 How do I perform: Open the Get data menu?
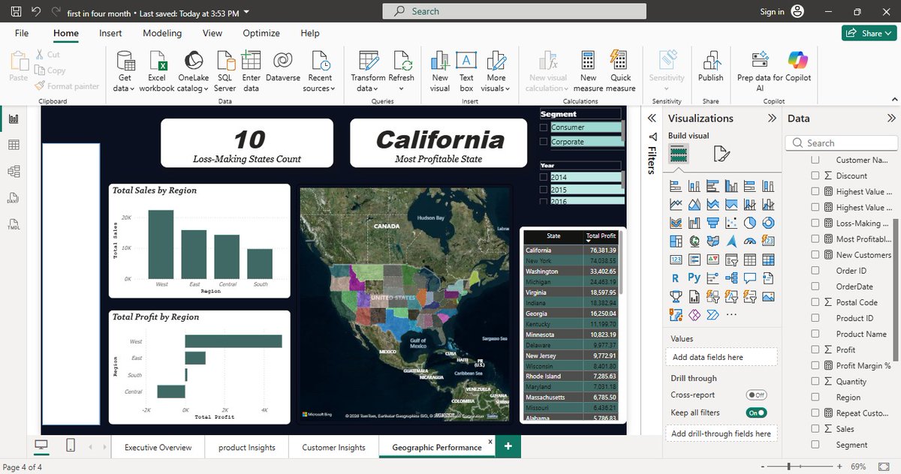(125, 71)
